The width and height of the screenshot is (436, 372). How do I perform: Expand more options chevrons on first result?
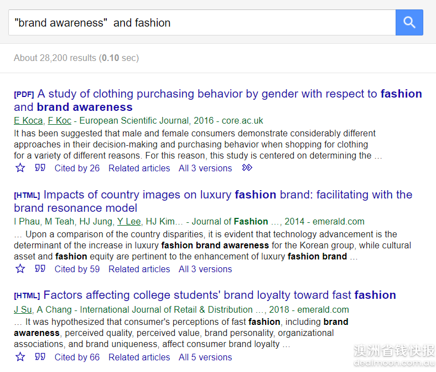pyautogui.click(x=247, y=168)
